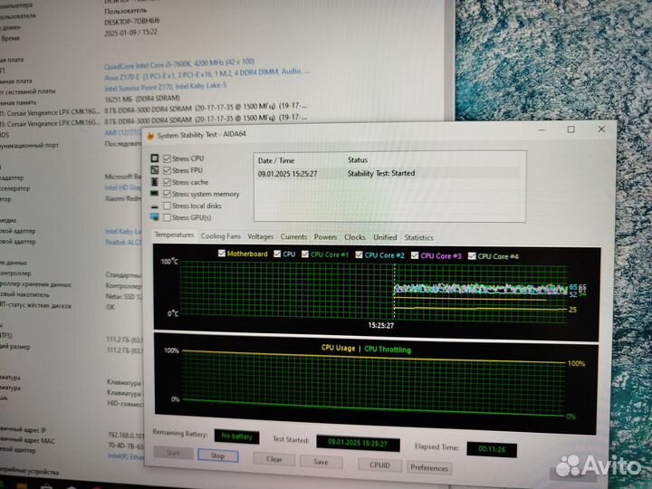Open the Voltages tab
The height and width of the screenshot is (489, 652).
coord(260,236)
